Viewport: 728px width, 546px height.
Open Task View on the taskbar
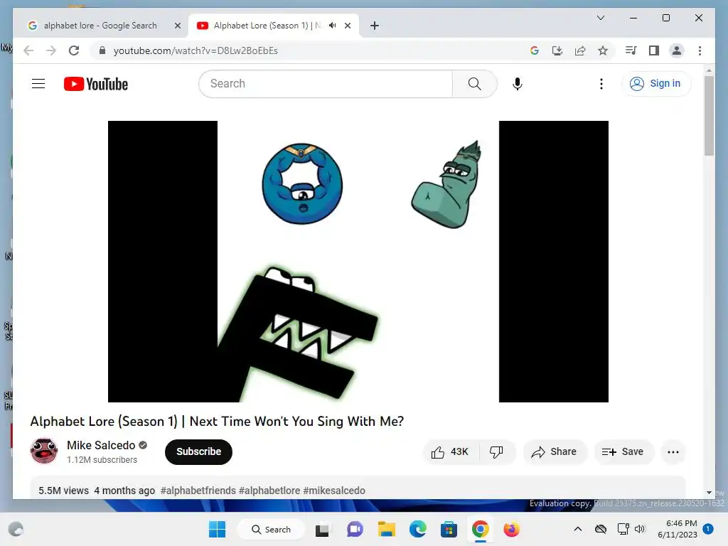[x=322, y=529]
